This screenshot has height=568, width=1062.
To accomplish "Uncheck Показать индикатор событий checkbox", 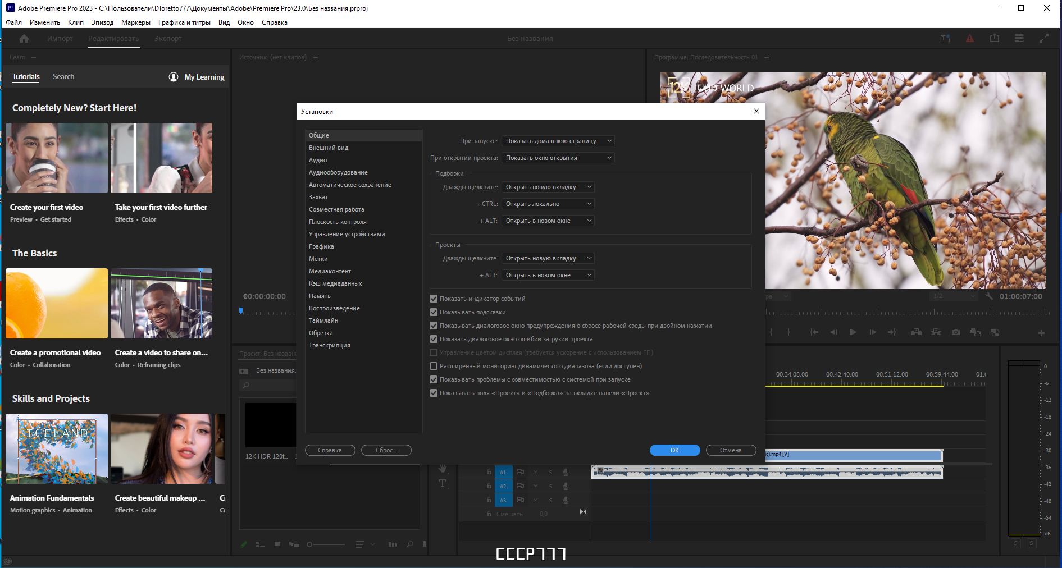I will pos(434,299).
